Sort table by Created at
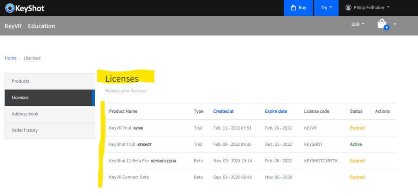 [x=223, y=111]
